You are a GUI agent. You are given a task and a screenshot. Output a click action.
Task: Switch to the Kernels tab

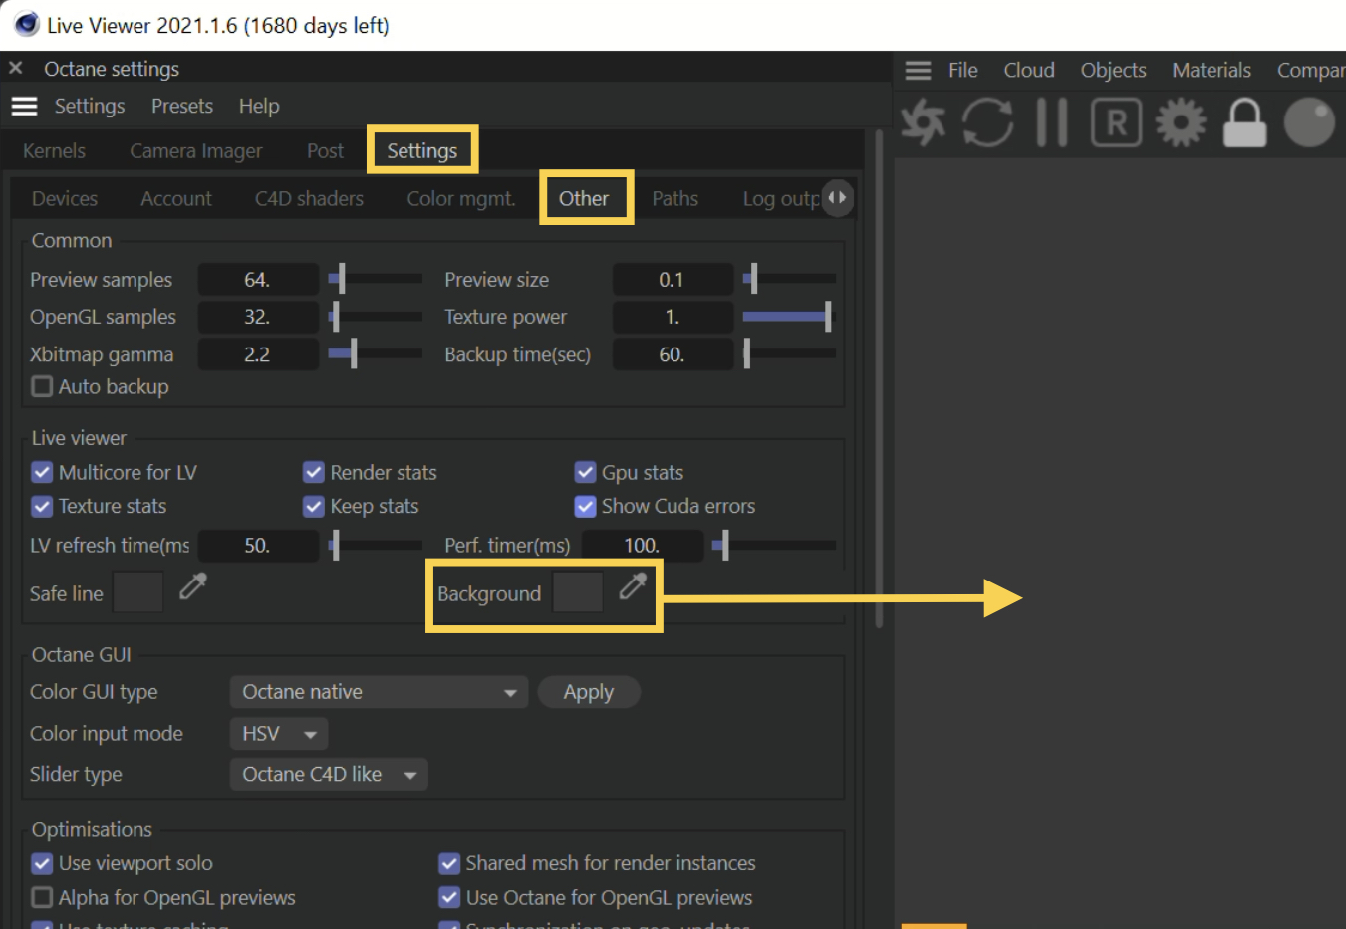(x=54, y=151)
